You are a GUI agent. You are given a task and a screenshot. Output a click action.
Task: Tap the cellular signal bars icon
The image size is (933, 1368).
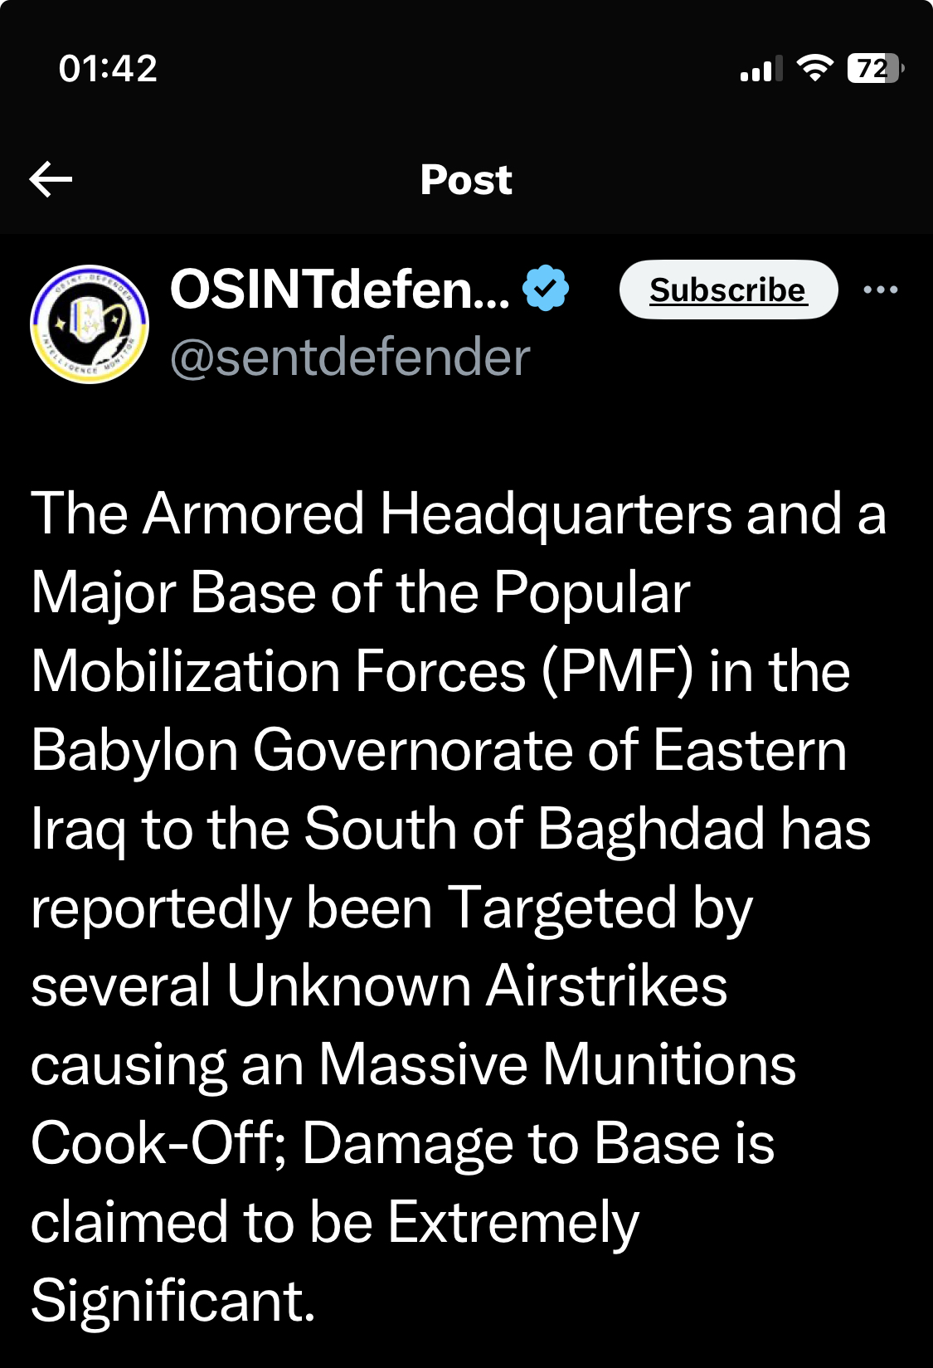click(760, 70)
